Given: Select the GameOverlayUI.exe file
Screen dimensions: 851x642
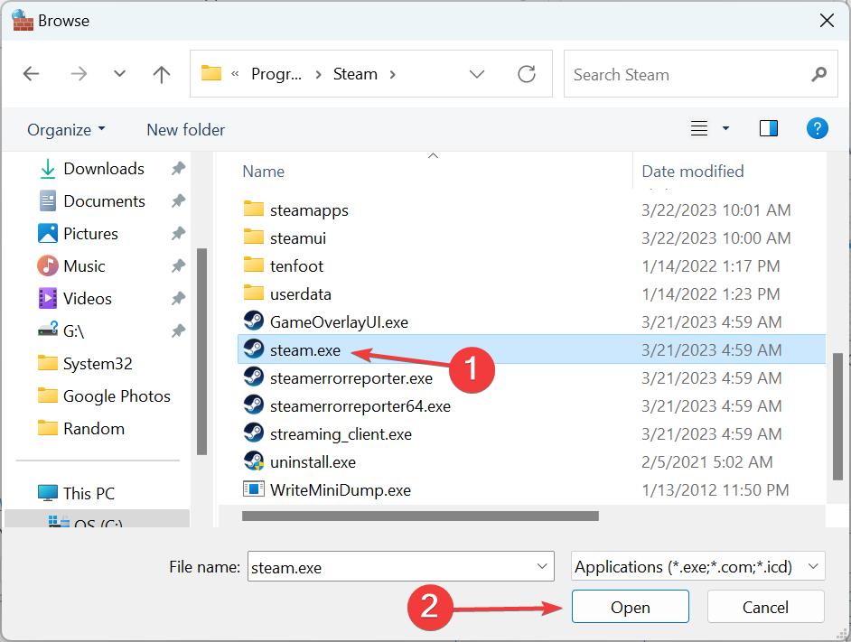Looking at the screenshot, I should click(x=339, y=321).
